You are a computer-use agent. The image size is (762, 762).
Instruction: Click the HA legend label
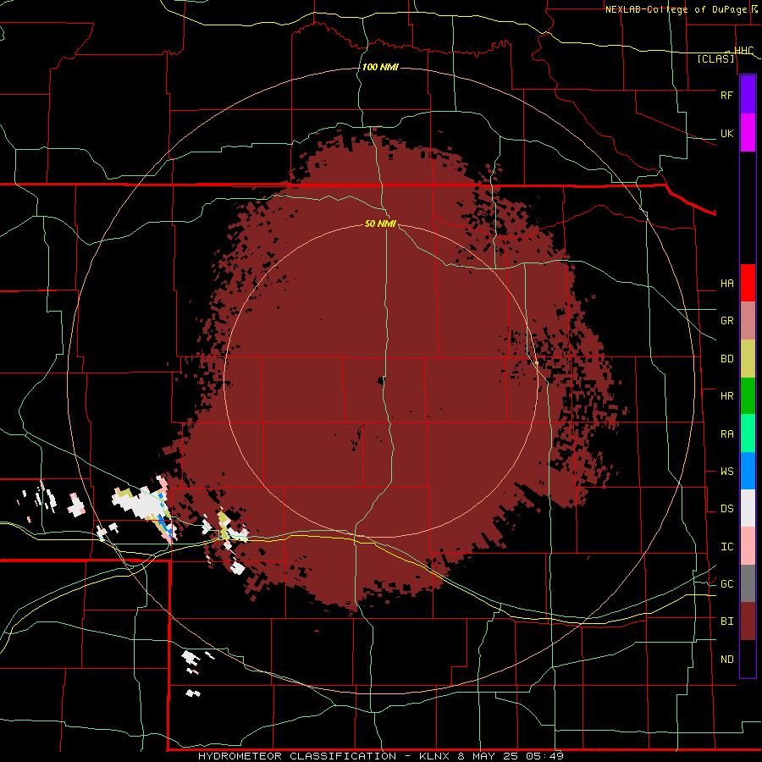pyautogui.click(x=726, y=284)
